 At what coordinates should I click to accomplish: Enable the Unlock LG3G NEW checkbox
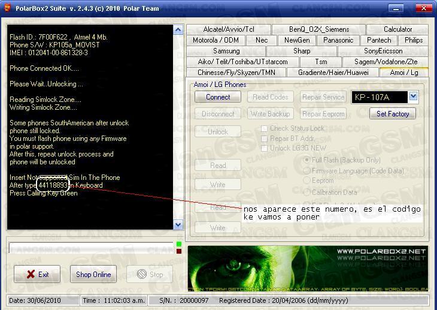tap(264, 148)
